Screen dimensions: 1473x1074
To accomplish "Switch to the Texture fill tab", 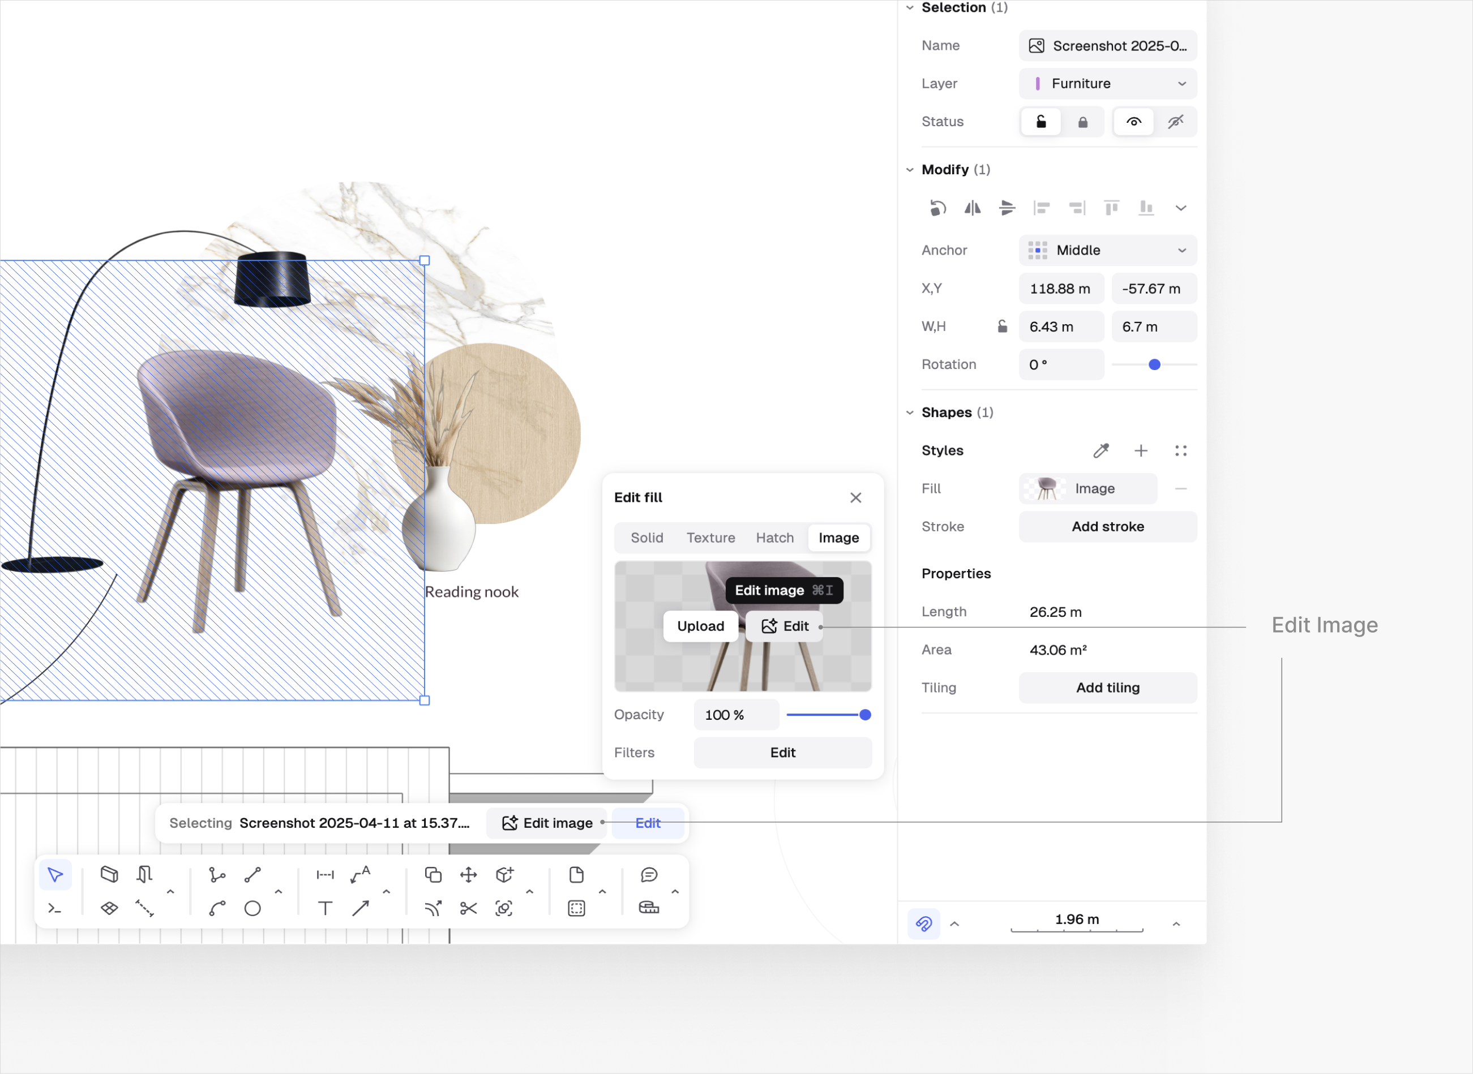I will [x=711, y=538].
